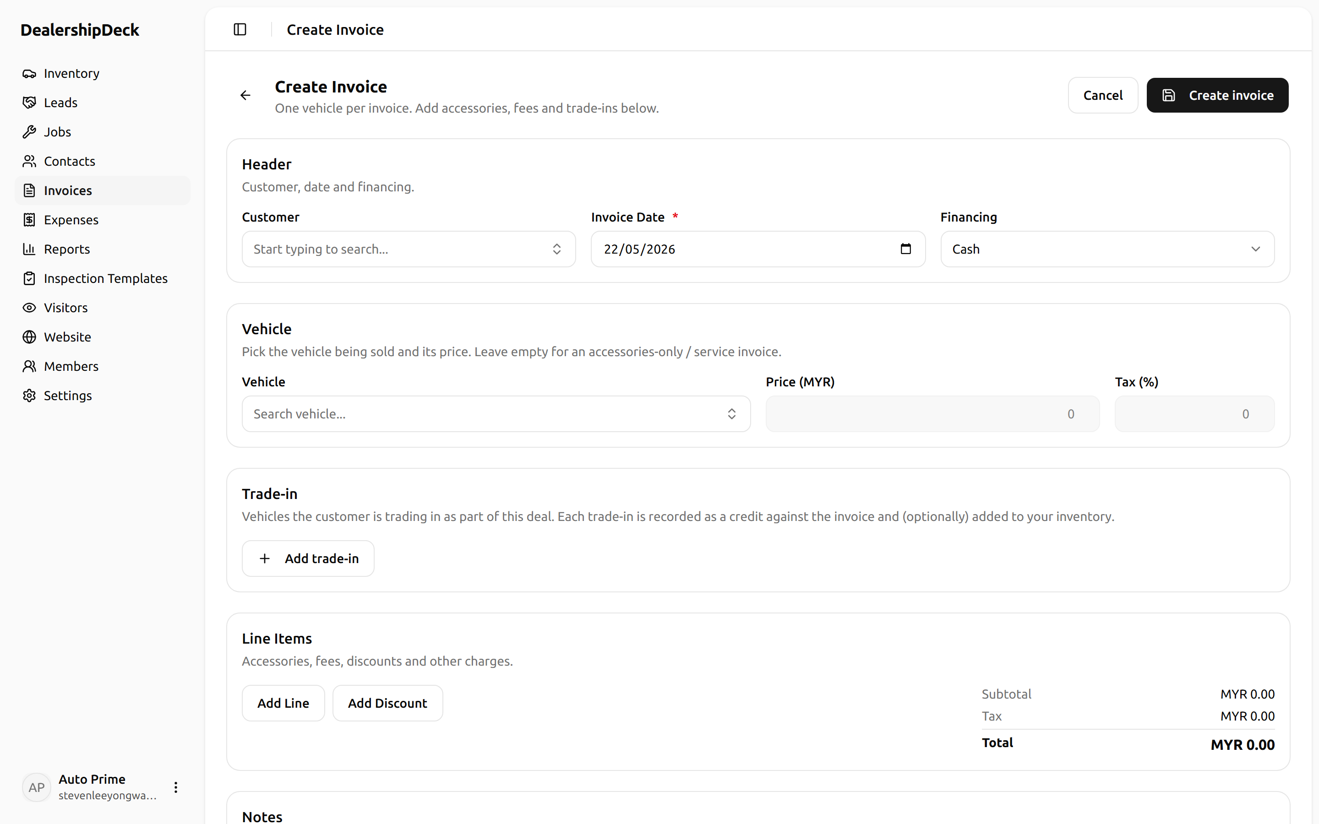The width and height of the screenshot is (1319, 824).
Task: Click the Auto Prime account name
Action: click(x=92, y=779)
